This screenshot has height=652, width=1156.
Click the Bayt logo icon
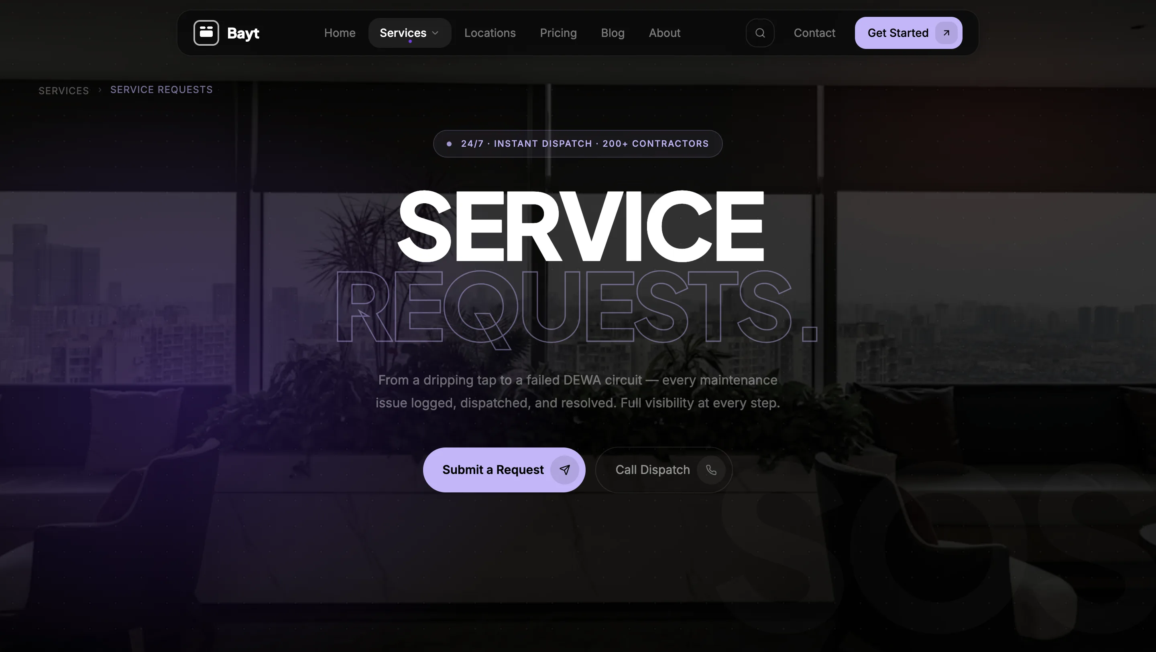(x=206, y=32)
